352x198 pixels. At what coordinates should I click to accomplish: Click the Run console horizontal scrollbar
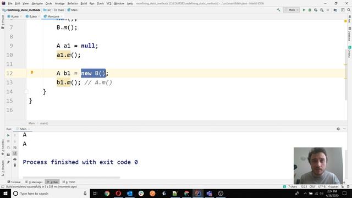[x=71, y=177]
